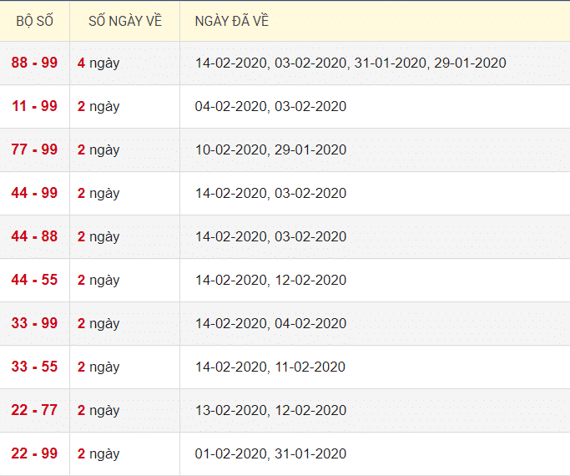Image resolution: width=570 pixels, height=476 pixels.
Task: Click the NGÀY ĐÃ VỀ column header
Action: pyautogui.click(x=232, y=21)
